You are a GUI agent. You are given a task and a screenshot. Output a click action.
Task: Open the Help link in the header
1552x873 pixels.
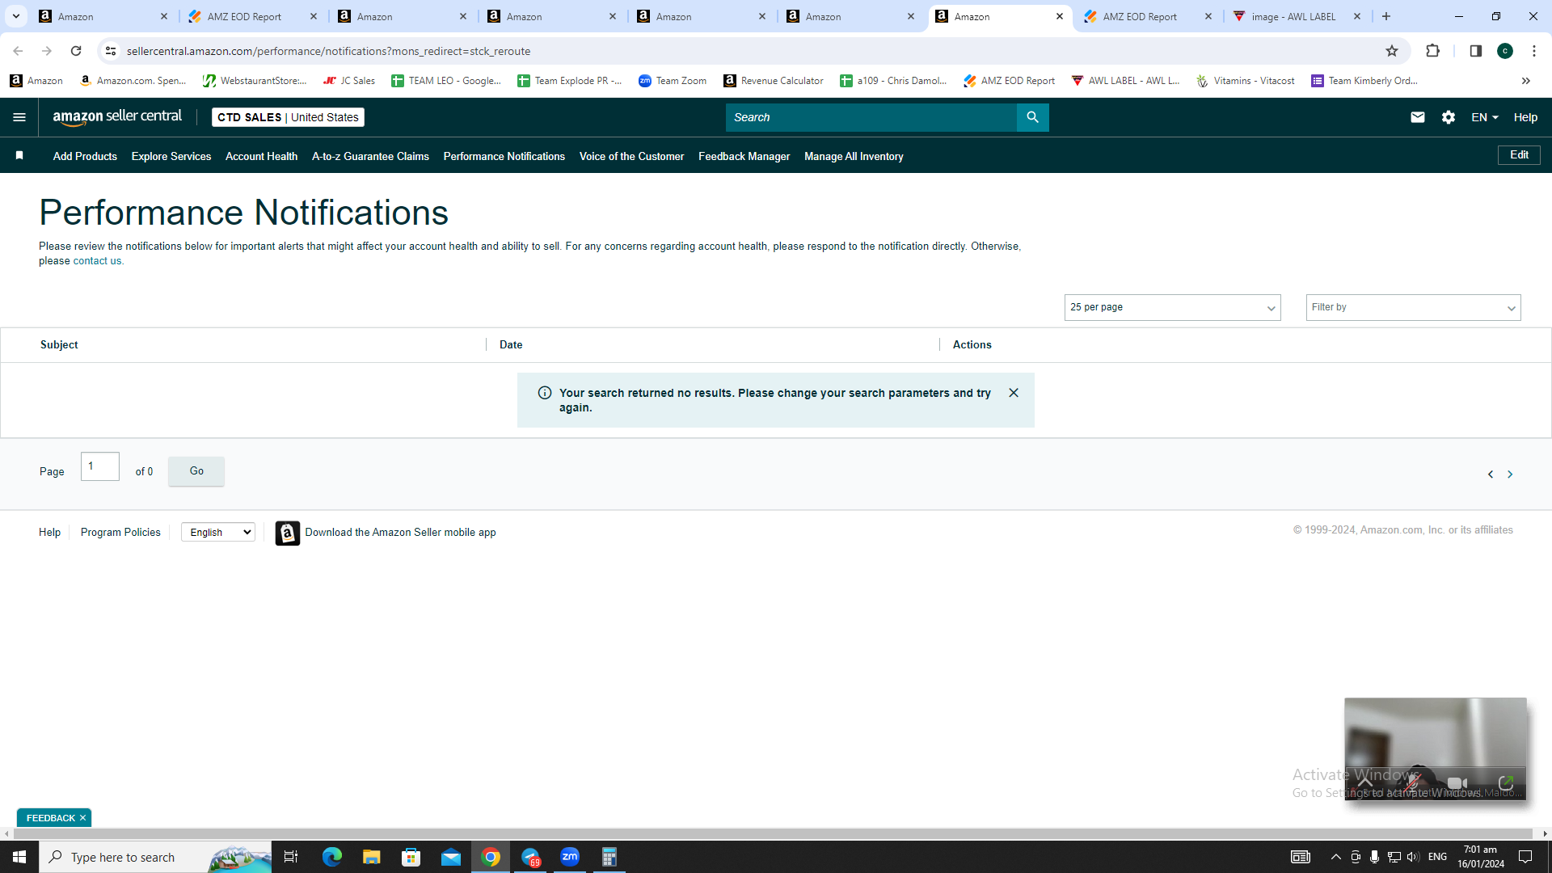tap(1525, 117)
